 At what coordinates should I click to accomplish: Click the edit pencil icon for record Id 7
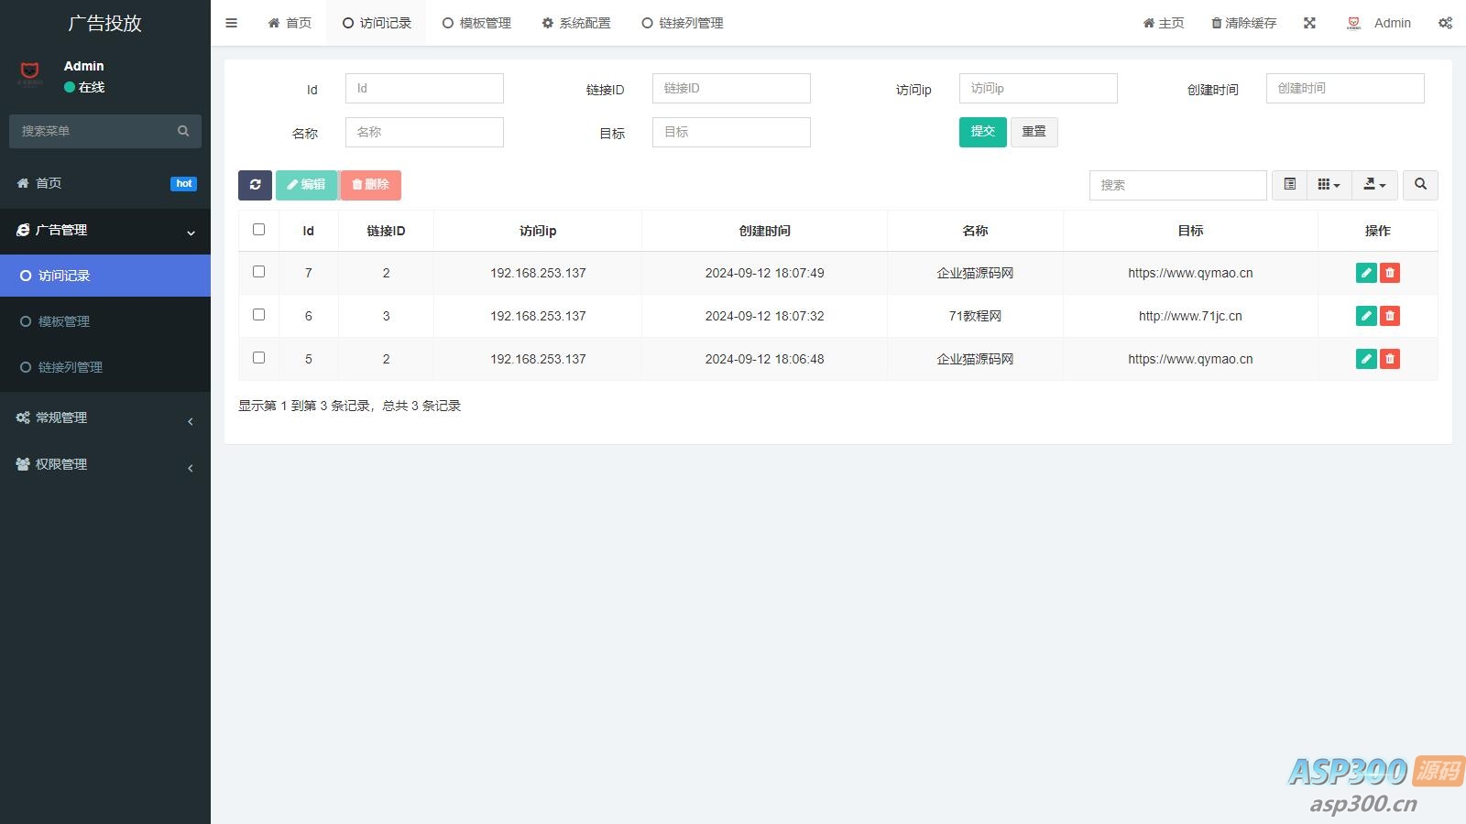[1365, 273]
